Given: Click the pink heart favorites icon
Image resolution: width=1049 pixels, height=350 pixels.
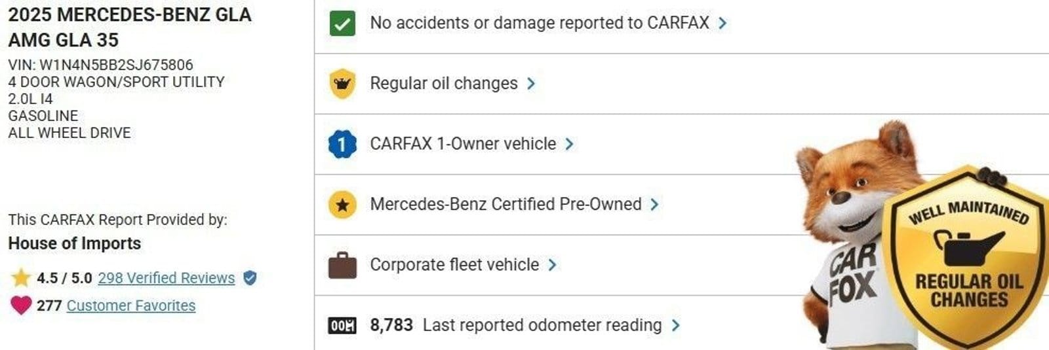Looking at the screenshot, I should 21,305.
